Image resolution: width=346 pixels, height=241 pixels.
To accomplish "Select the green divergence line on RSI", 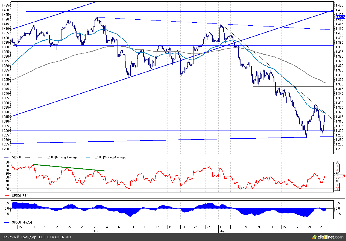I will (68, 168).
